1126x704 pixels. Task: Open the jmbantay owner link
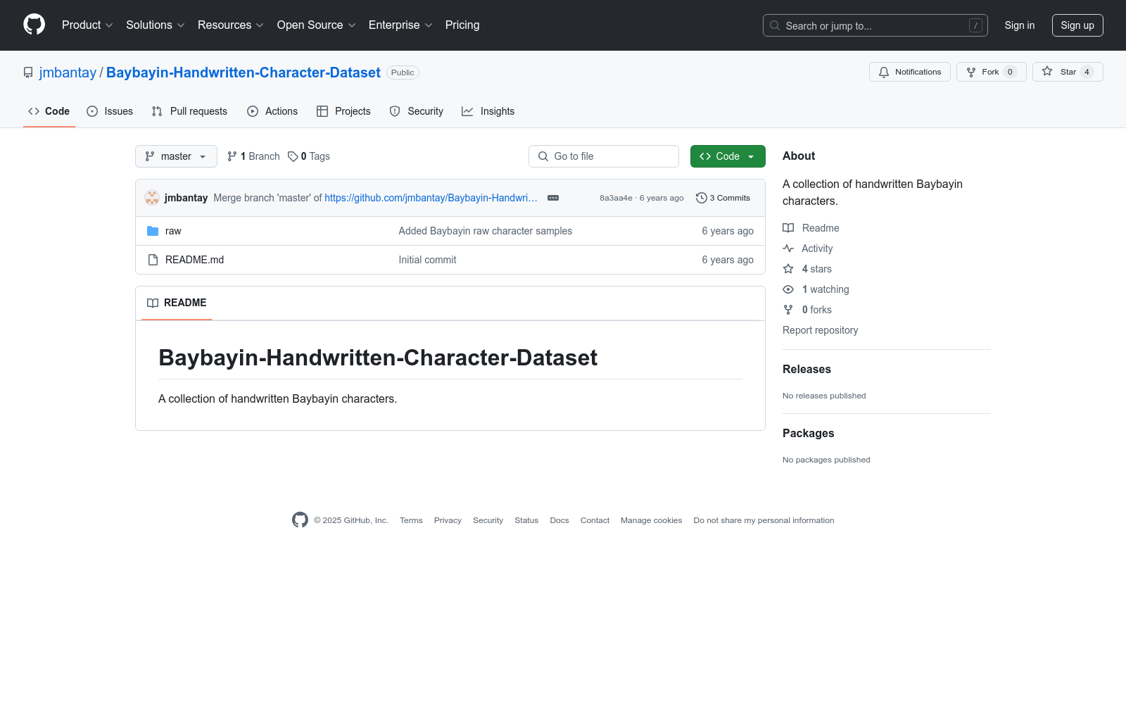coord(68,73)
